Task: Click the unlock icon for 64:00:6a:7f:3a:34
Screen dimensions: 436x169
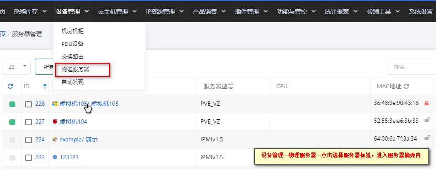Action: pyautogui.click(x=427, y=138)
